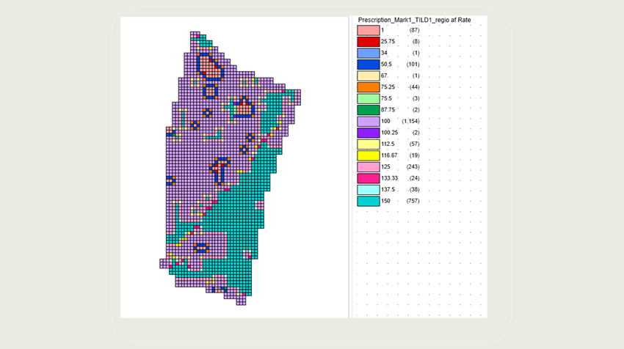
Task: Select the cream swatch for rate 67
Action: point(368,76)
